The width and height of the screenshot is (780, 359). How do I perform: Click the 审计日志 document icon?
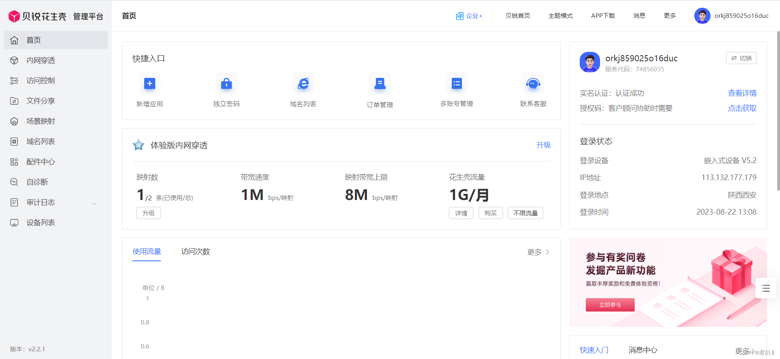(x=14, y=202)
